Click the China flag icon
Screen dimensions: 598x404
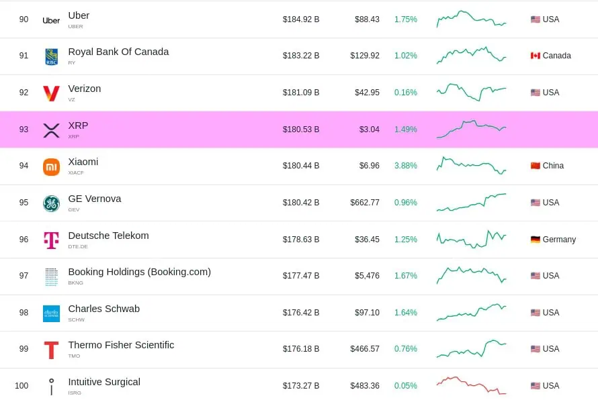point(535,166)
